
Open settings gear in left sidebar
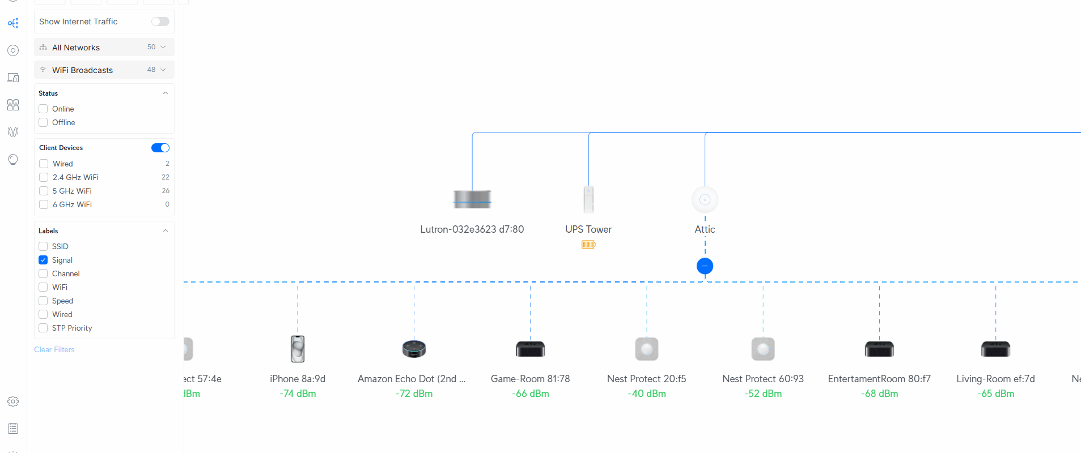(13, 401)
